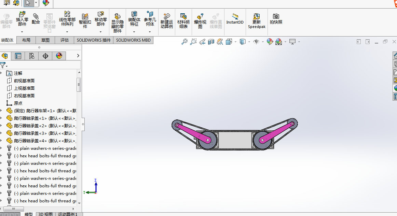Toggle Instant3D tool
This screenshot has height=216, width=397.
pyautogui.click(x=235, y=19)
